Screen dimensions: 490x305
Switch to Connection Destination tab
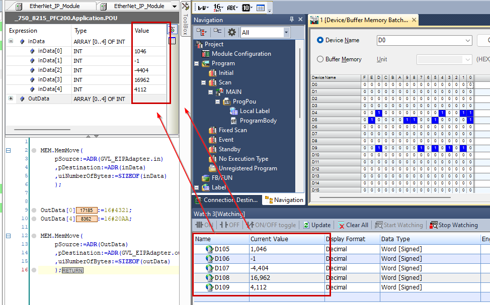[226, 200]
